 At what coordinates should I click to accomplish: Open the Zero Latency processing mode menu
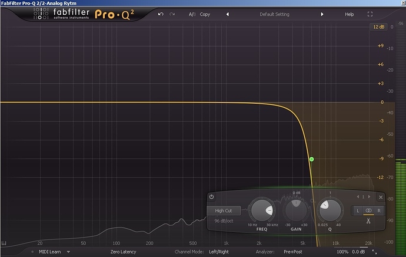123,252
